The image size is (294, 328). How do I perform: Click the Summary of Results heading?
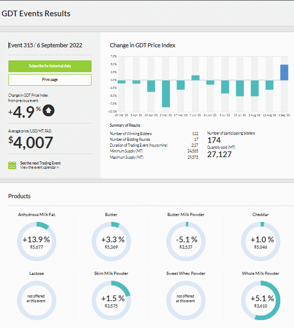125,125
